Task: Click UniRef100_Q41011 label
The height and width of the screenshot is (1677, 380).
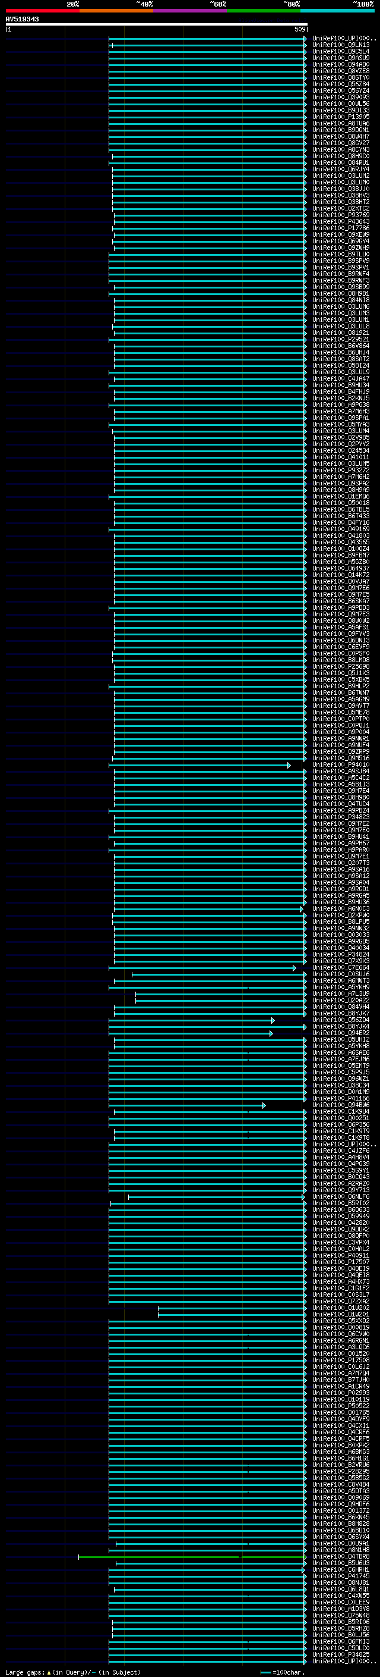Action: pos(340,457)
